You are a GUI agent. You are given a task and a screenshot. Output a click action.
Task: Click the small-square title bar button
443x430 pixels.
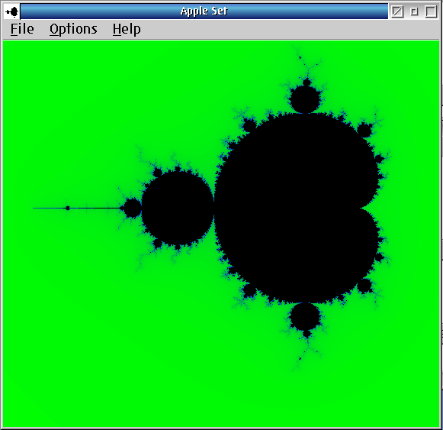coord(414,11)
